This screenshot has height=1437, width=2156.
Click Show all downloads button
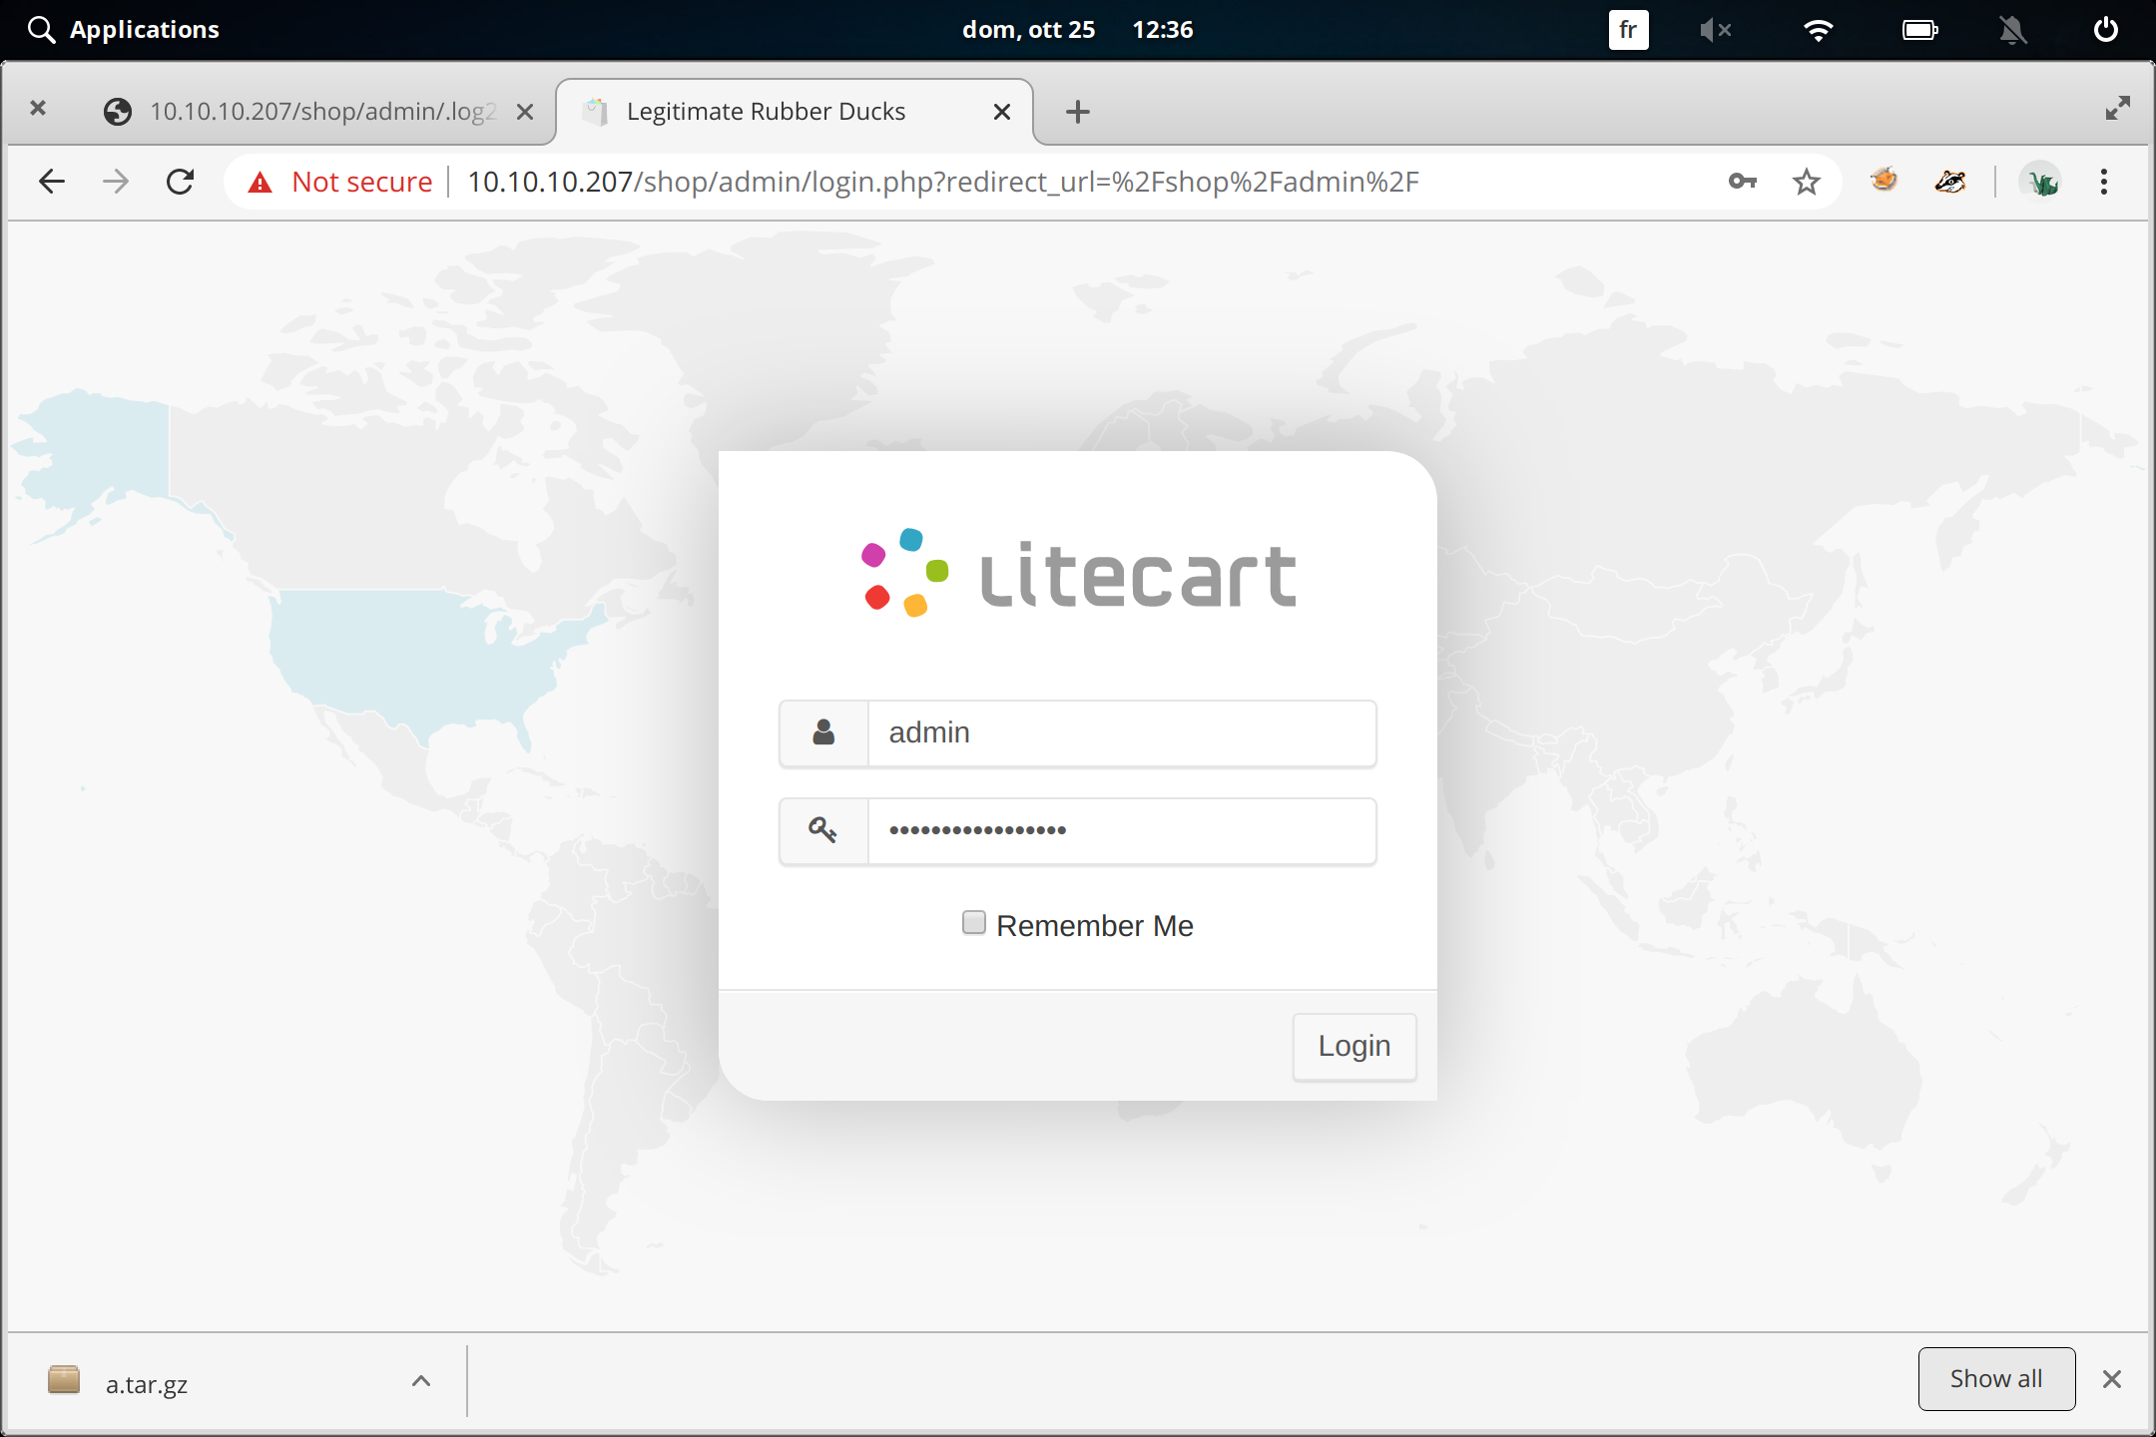(x=1995, y=1379)
